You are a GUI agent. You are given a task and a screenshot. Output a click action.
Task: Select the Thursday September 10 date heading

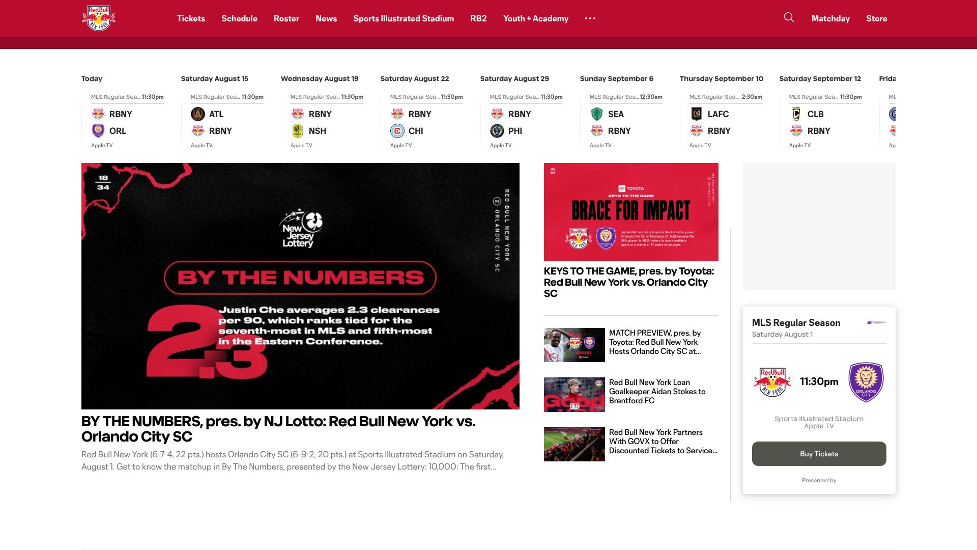click(x=722, y=78)
